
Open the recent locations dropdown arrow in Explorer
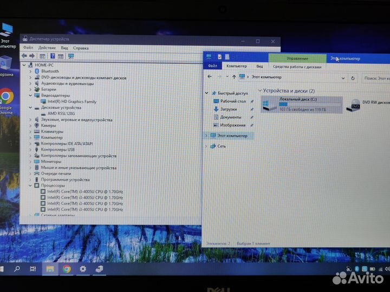227,77
